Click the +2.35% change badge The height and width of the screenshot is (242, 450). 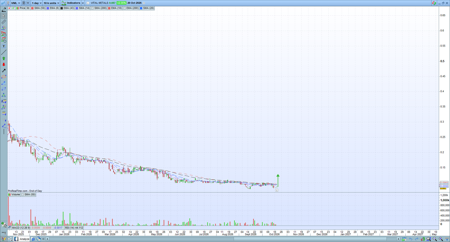tap(121, 3)
